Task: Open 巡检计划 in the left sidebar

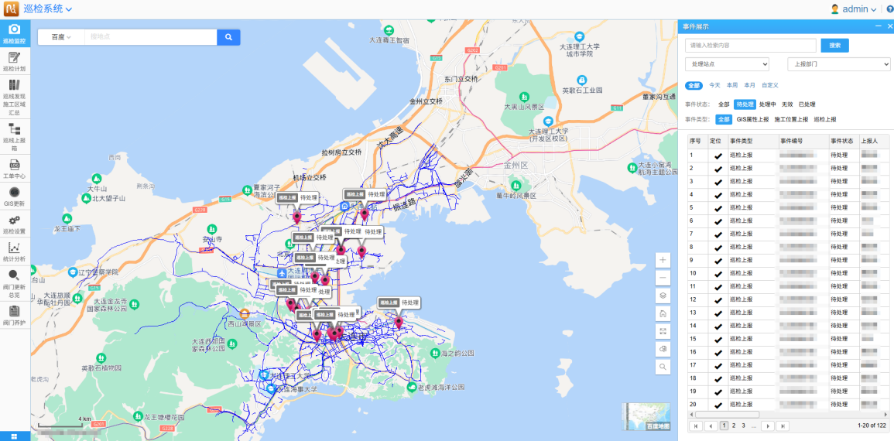Action: click(x=14, y=61)
